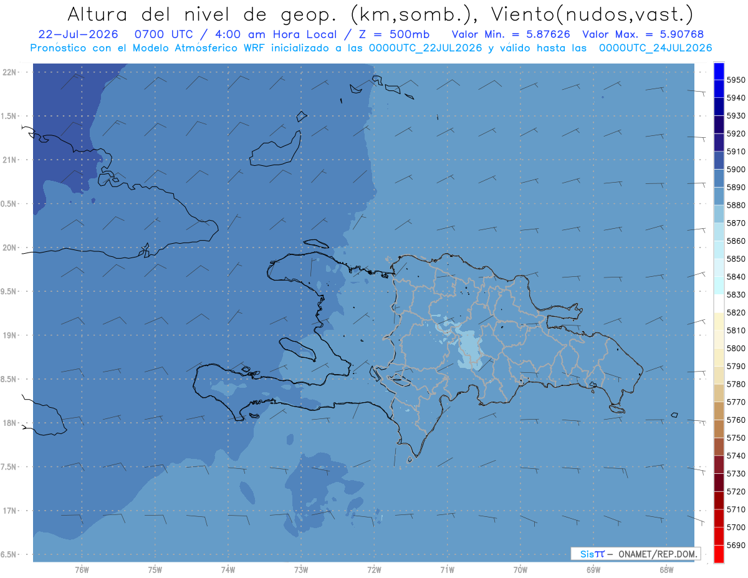748x578 pixels.
Task: Click the 5700 colorbar label
Action: [736, 527]
